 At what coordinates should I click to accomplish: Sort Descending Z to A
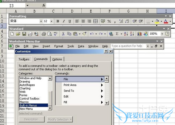132,34
